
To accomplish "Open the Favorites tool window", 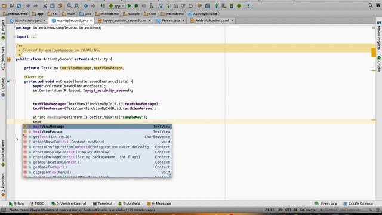I will [x=3, y=185].
